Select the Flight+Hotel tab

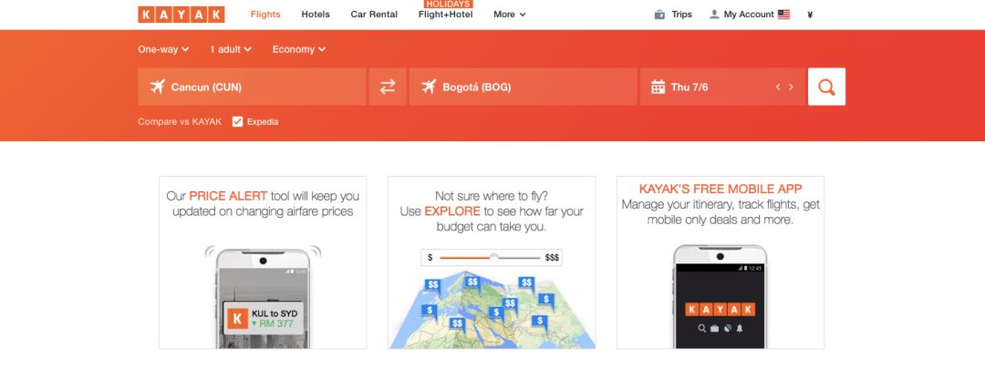coord(446,15)
